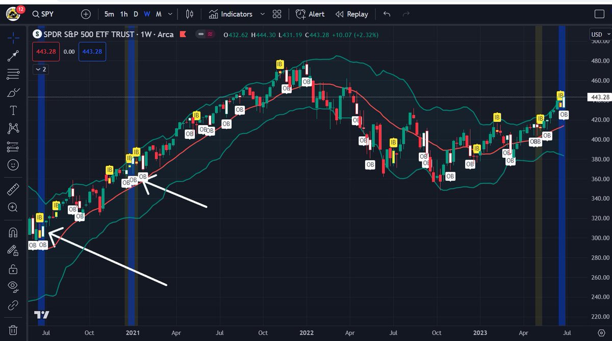Click the 360.00 price scale label
Viewport: 612px width, 341px height.
coord(600,179)
